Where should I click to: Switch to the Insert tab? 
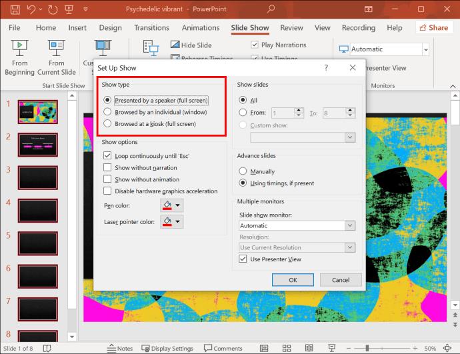77,27
